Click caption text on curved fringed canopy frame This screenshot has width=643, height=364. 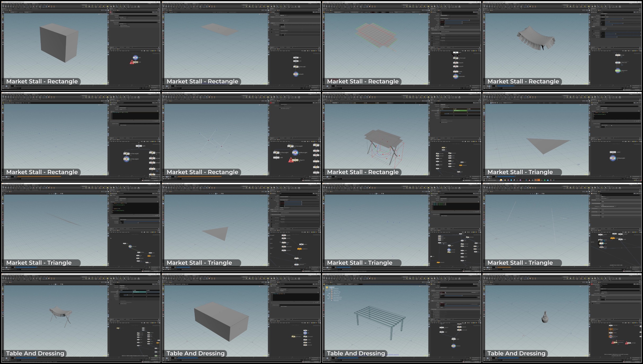[x=523, y=81]
